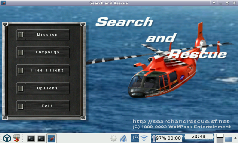Image resolution: width=238 pixels, height=143 pixels.
Task: Open the cube-shaped start menu icon
Action: [x=7, y=138]
